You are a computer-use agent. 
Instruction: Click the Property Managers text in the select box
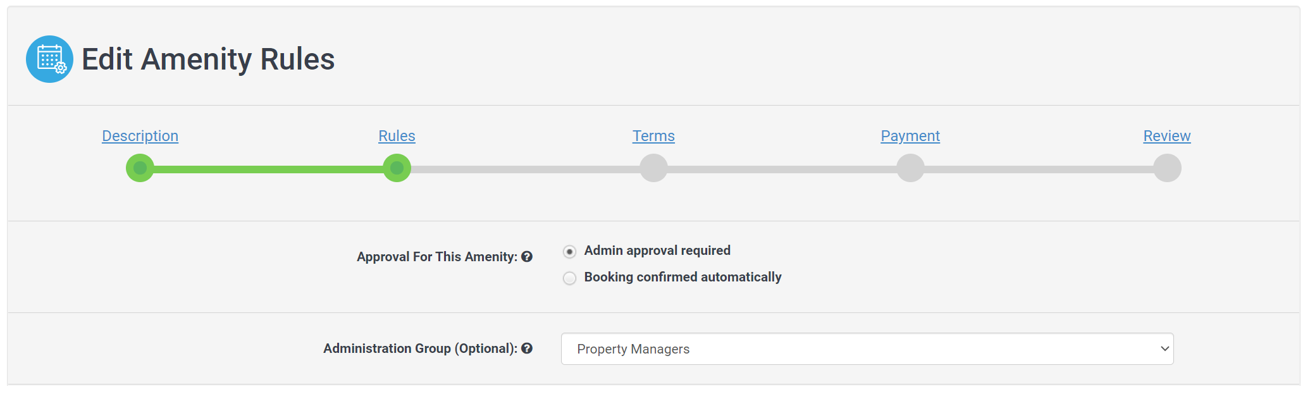(633, 349)
